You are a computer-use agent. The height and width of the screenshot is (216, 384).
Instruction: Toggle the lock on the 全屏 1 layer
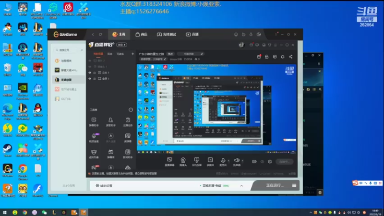coord(95,79)
